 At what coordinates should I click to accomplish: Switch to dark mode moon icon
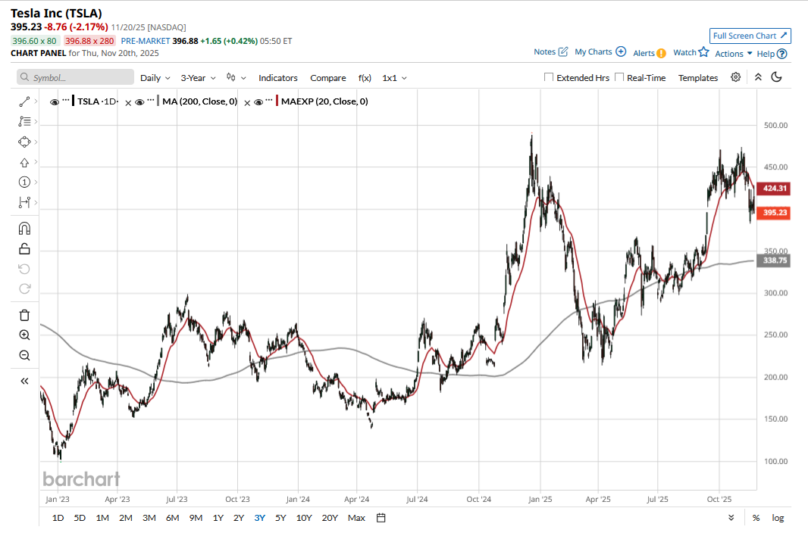click(777, 77)
